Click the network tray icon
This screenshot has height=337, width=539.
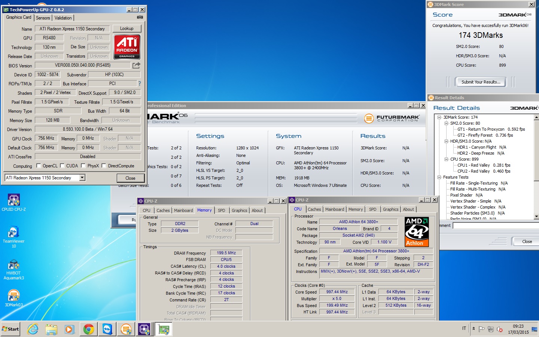pyautogui.click(x=490, y=329)
